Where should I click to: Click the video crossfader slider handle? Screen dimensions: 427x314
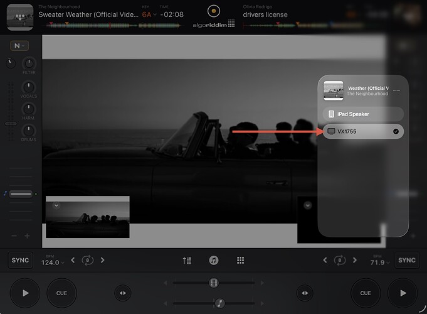(x=214, y=283)
